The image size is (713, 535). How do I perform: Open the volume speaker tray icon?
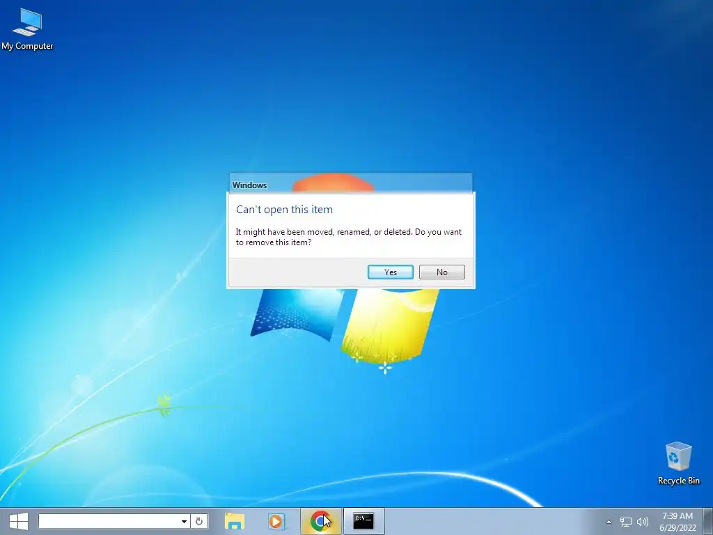(643, 522)
